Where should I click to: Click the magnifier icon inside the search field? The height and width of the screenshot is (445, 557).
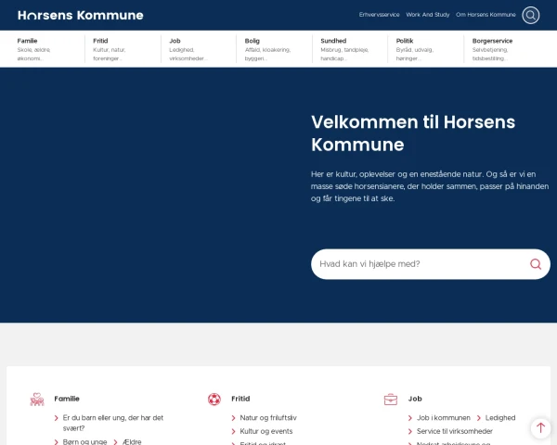pos(536,264)
